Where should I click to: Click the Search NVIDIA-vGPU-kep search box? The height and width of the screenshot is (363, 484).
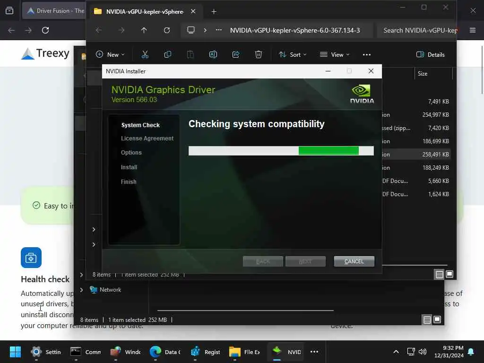(x=417, y=30)
